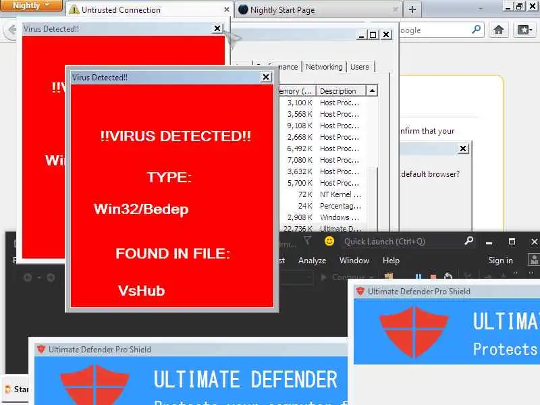Image resolution: width=540 pixels, height=405 pixels.
Task: Close the Untrusted Connection tab
Action: pyautogui.click(x=226, y=9)
